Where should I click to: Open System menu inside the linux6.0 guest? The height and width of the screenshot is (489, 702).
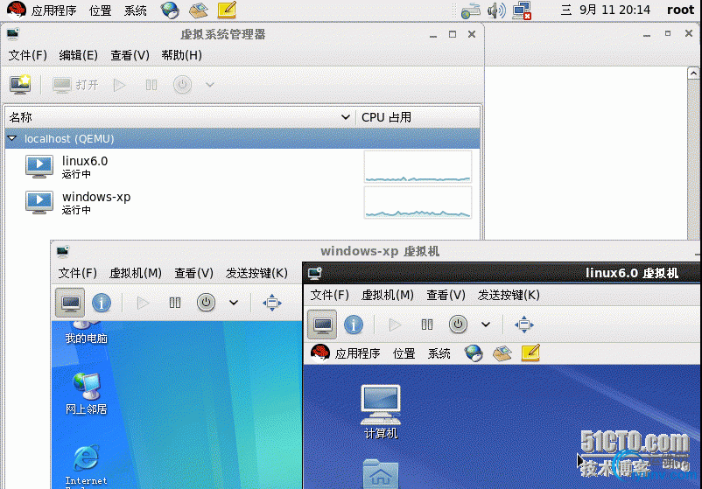[x=439, y=353]
